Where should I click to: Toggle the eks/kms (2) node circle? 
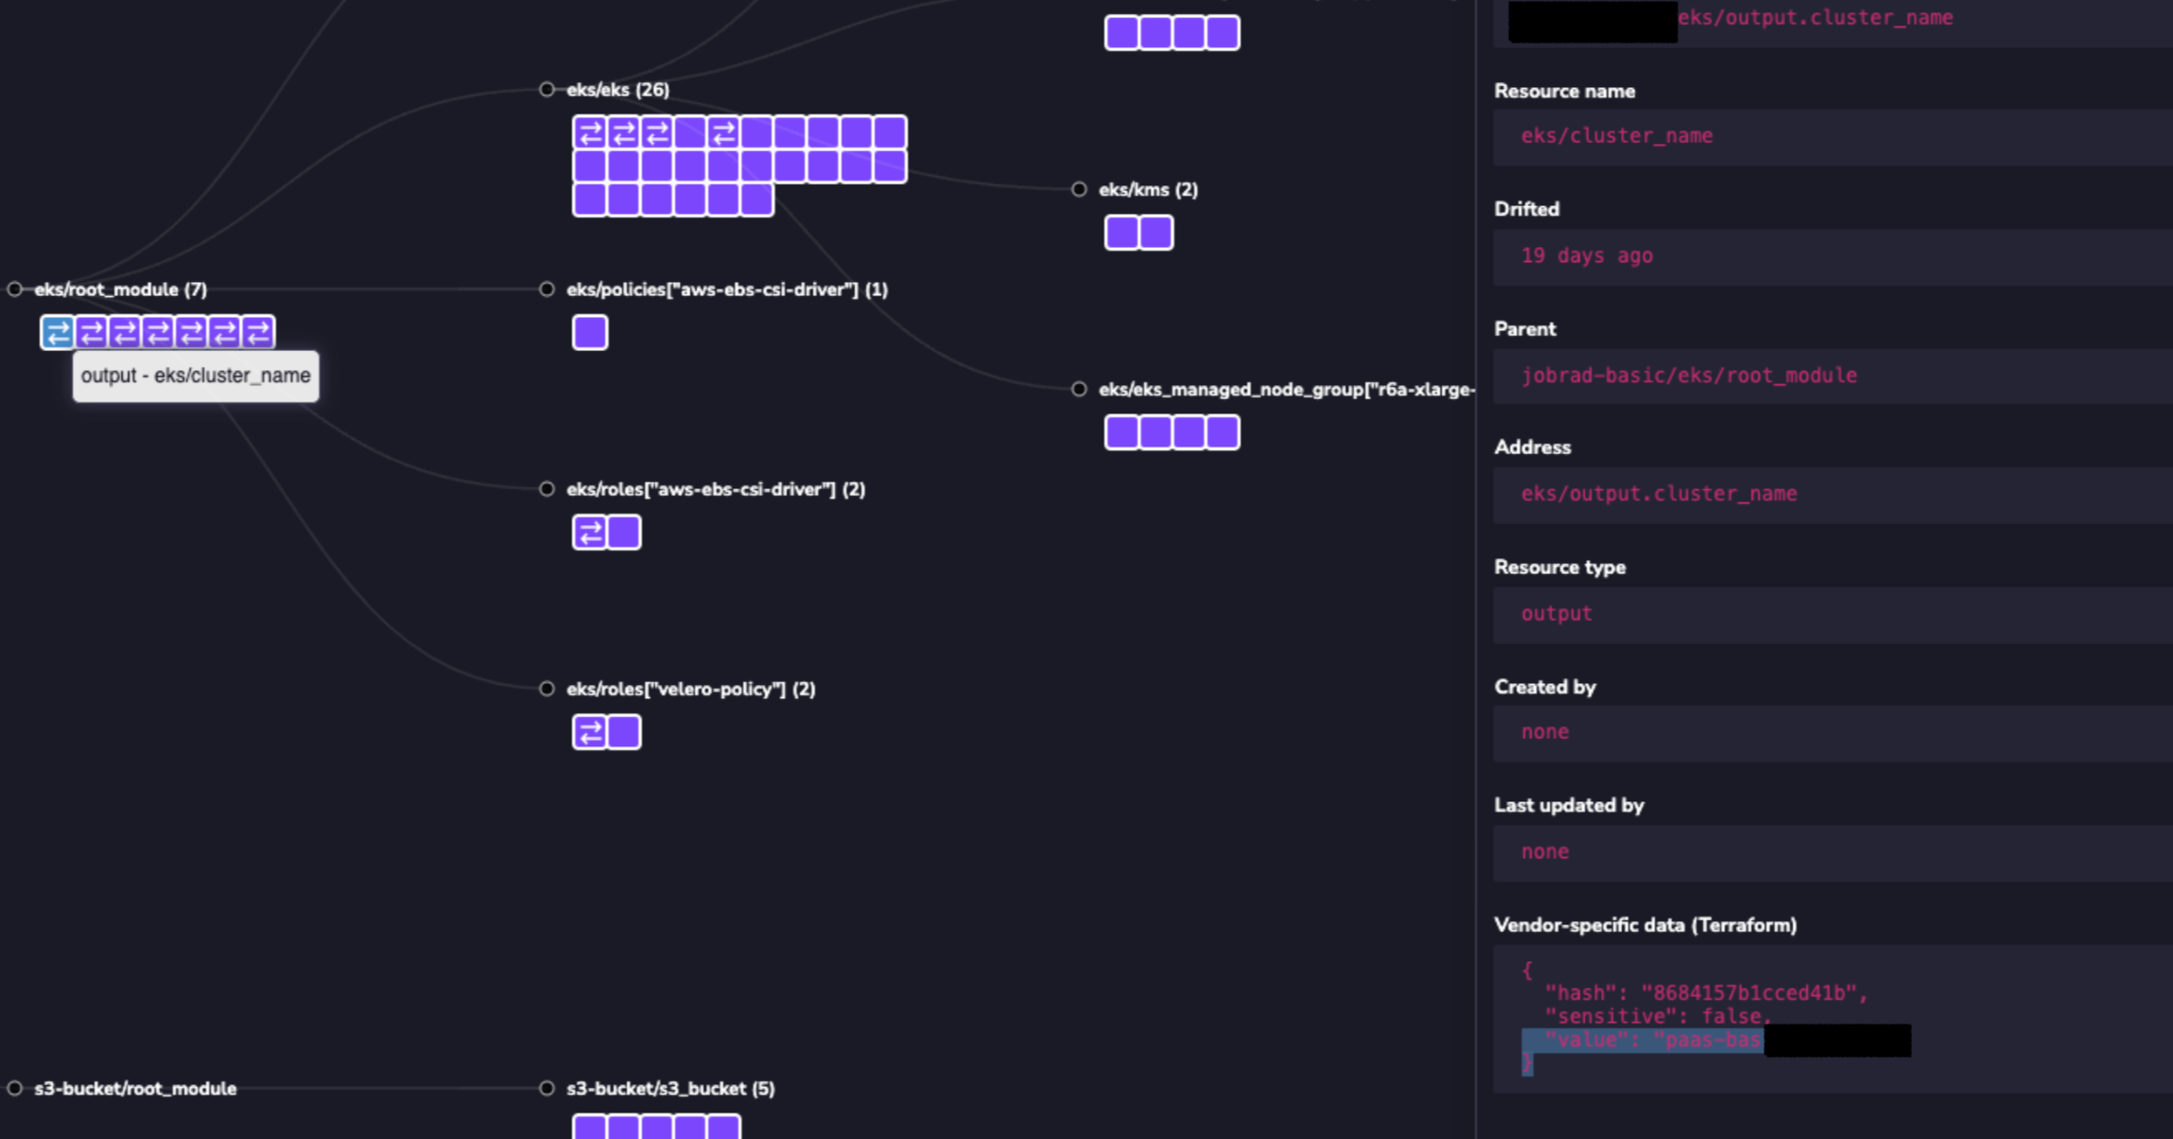pos(1079,189)
